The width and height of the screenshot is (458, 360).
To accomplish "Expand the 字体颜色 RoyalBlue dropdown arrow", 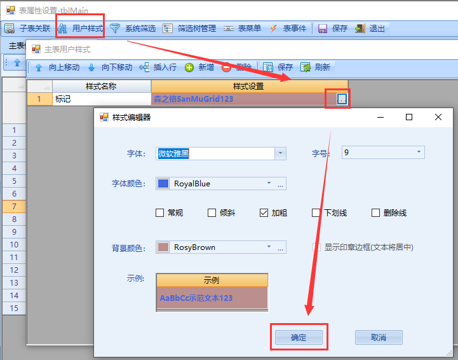I will point(269,183).
